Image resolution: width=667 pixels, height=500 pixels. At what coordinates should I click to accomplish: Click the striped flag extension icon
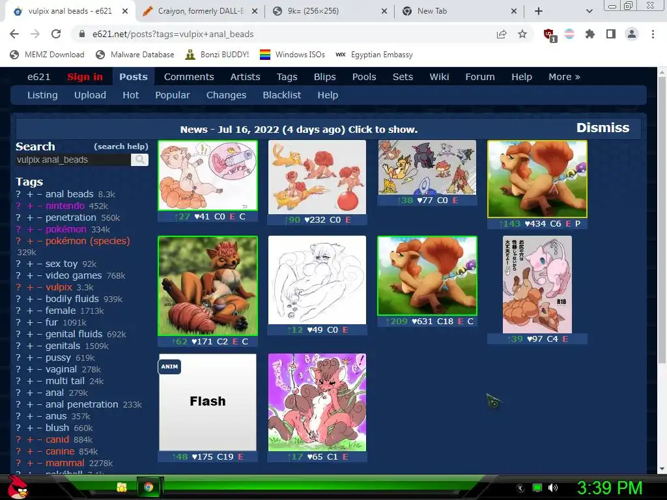pos(569,34)
